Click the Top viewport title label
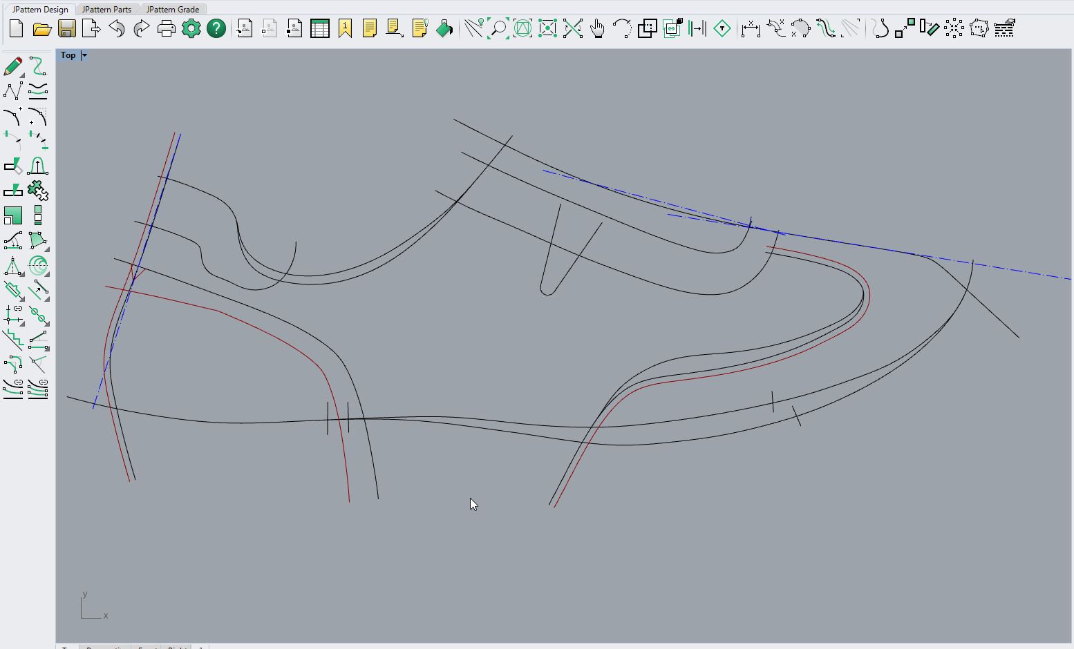This screenshot has width=1074, height=649. pos(68,55)
